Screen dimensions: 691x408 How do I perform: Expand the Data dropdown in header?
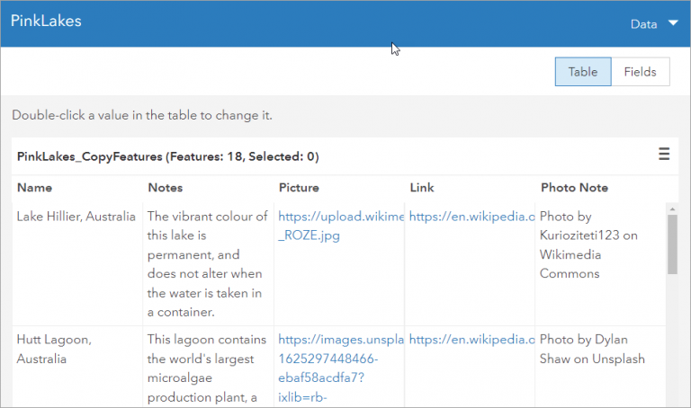[x=654, y=24]
